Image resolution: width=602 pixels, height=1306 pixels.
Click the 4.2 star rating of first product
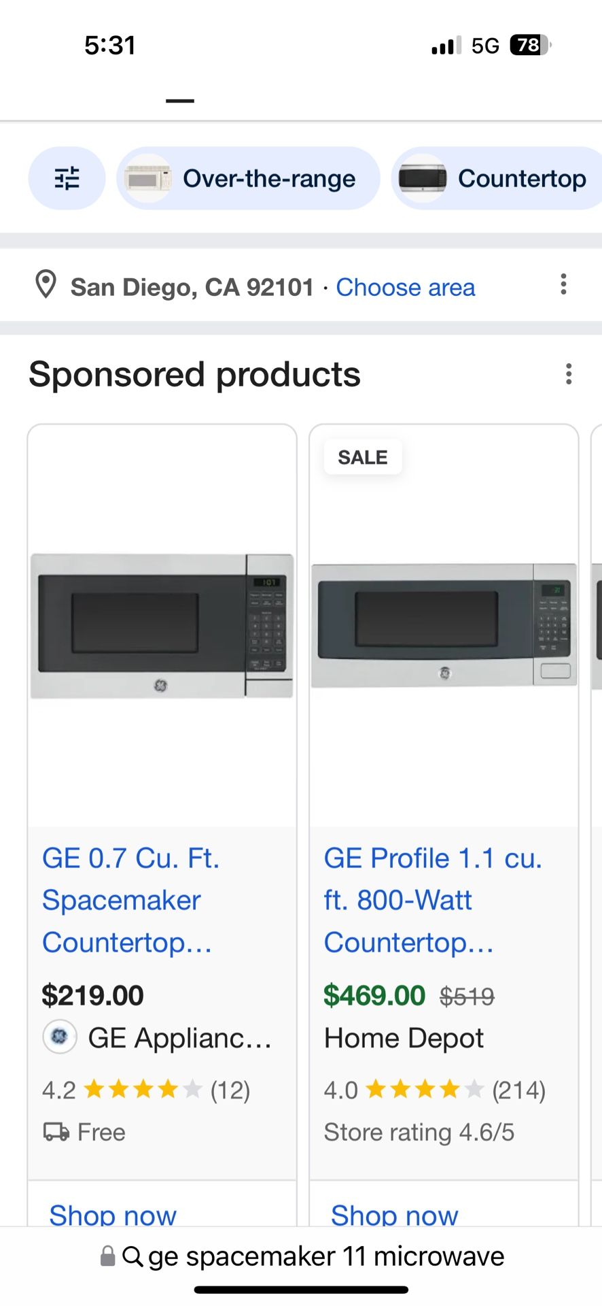(x=145, y=1090)
